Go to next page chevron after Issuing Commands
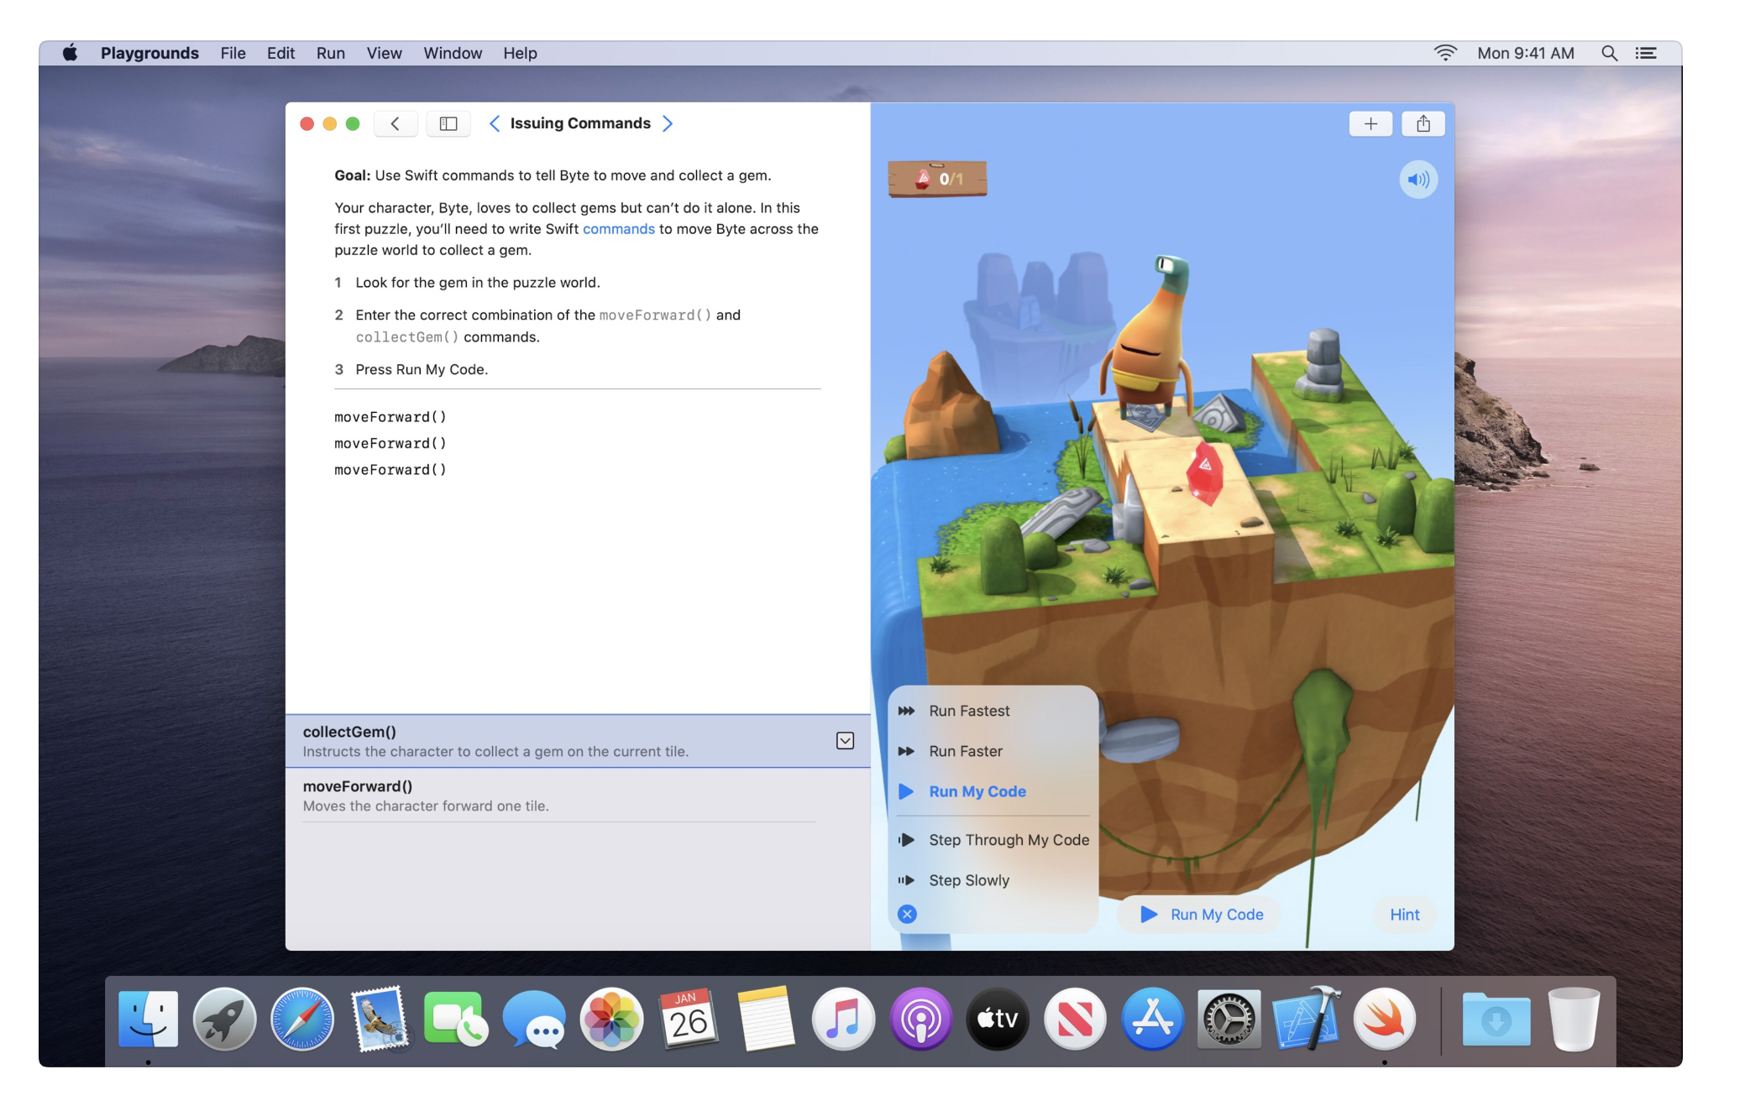The width and height of the screenshot is (1750, 1116). tap(668, 124)
